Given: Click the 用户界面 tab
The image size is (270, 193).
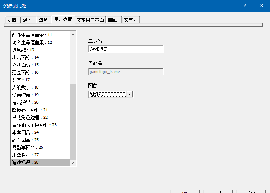Looking at the screenshot, I should tap(63, 19).
